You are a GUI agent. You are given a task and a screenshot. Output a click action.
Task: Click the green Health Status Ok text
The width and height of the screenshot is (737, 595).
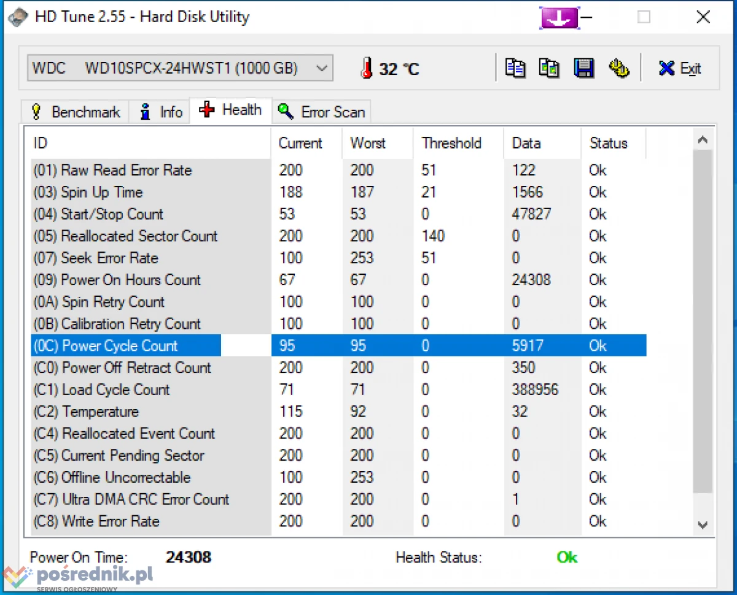coord(567,558)
